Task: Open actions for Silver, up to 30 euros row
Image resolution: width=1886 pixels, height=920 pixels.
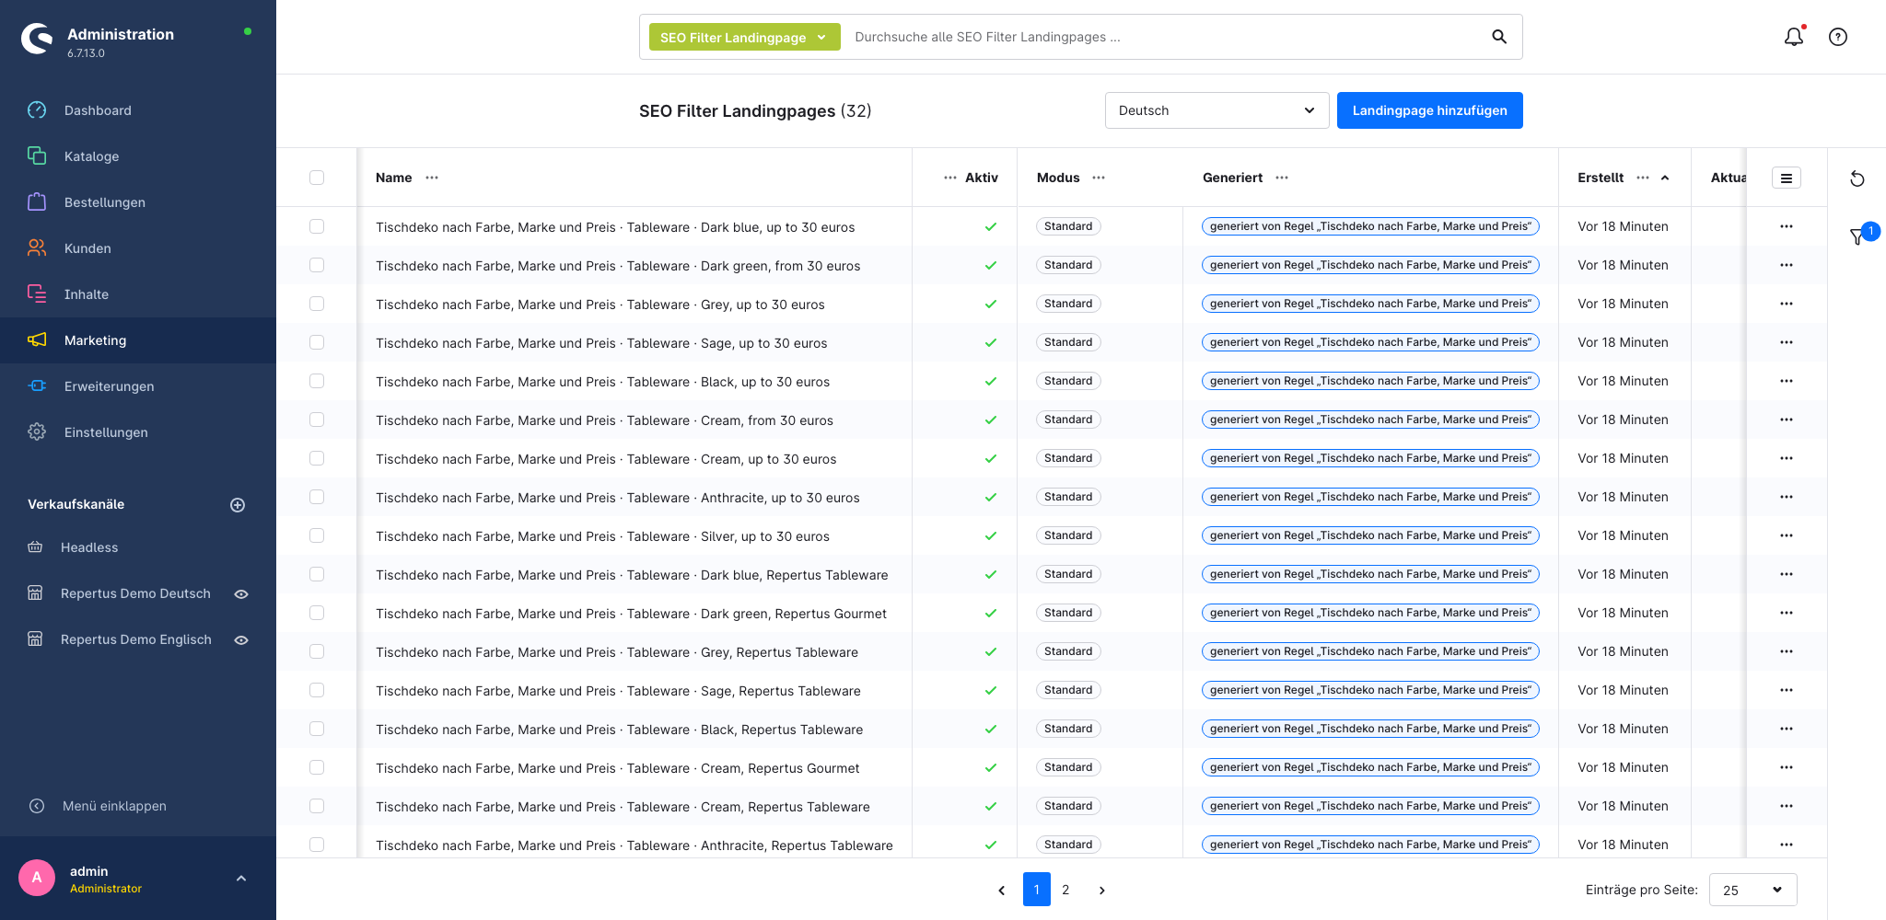Action: click(x=1787, y=535)
